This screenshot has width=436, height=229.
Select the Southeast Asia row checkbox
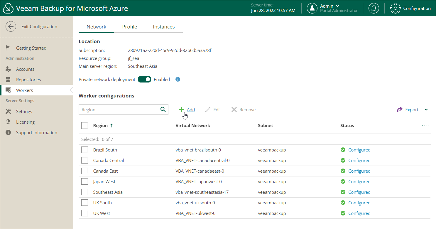(85, 192)
